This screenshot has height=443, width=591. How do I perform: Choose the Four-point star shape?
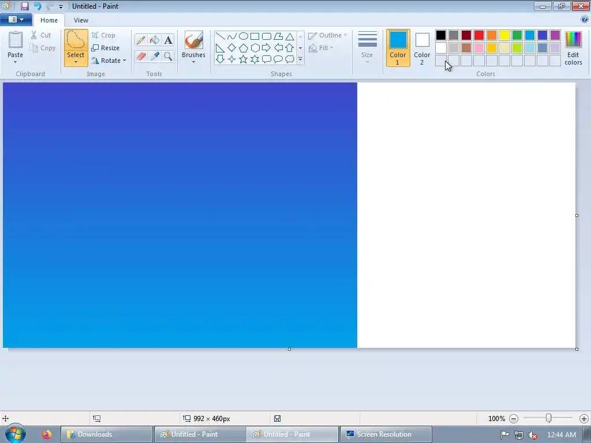232,59
